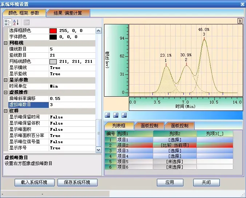Click the first image icon below chart
The height and width of the screenshot is (198, 246).
[x=107, y=115]
